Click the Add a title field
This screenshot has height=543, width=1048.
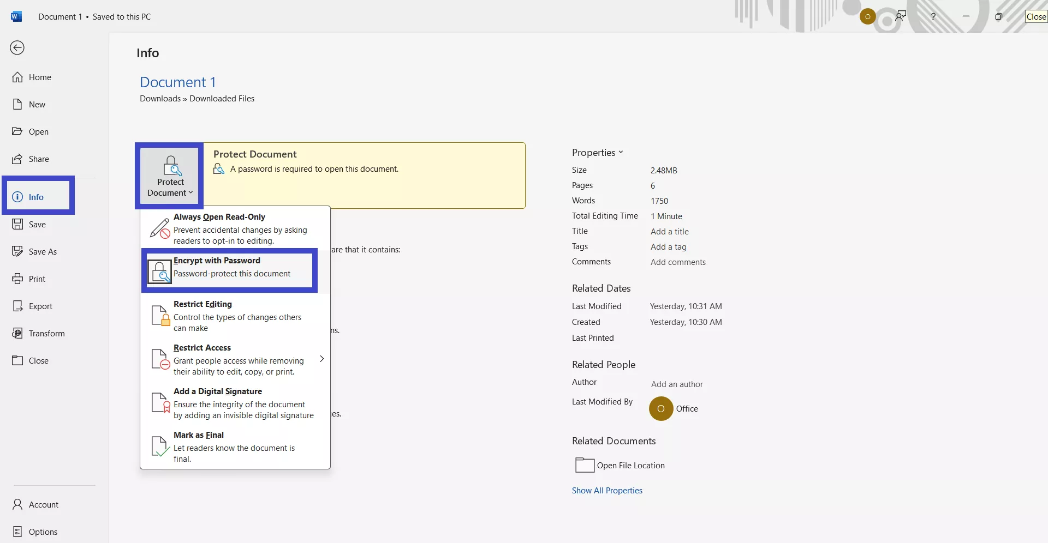[670, 232]
